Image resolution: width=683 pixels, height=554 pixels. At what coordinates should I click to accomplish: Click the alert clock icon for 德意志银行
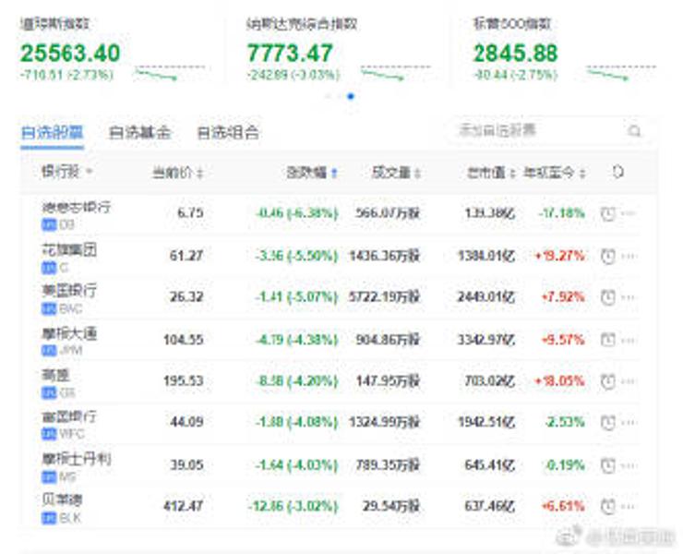(x=607, y=214)
